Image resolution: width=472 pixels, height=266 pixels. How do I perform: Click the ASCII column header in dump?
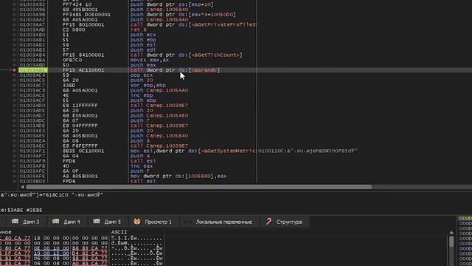[119, 232]
